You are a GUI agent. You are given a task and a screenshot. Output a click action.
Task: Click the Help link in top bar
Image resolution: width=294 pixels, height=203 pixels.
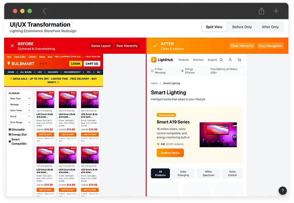[x=9, y=57]
